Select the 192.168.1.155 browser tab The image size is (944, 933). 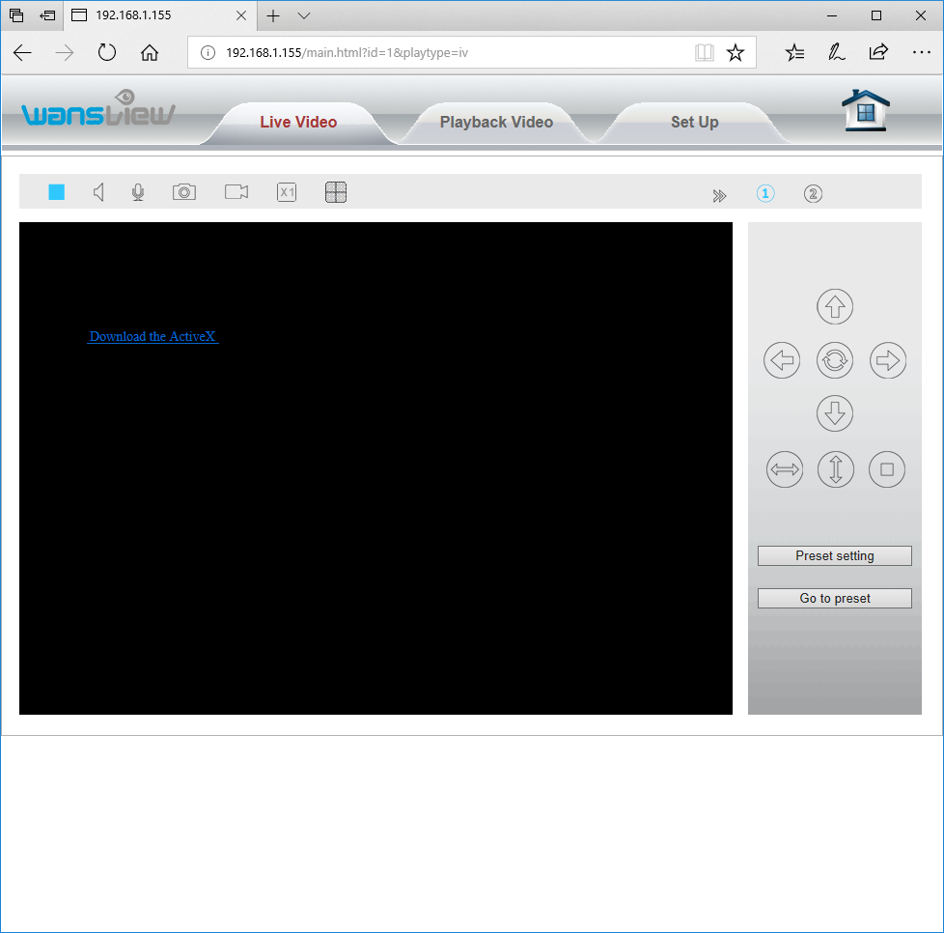[160, 15]
